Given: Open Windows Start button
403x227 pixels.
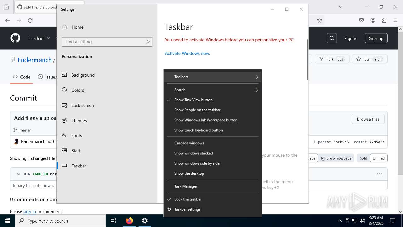Looking at the screenshot, I should coord(8,221).
